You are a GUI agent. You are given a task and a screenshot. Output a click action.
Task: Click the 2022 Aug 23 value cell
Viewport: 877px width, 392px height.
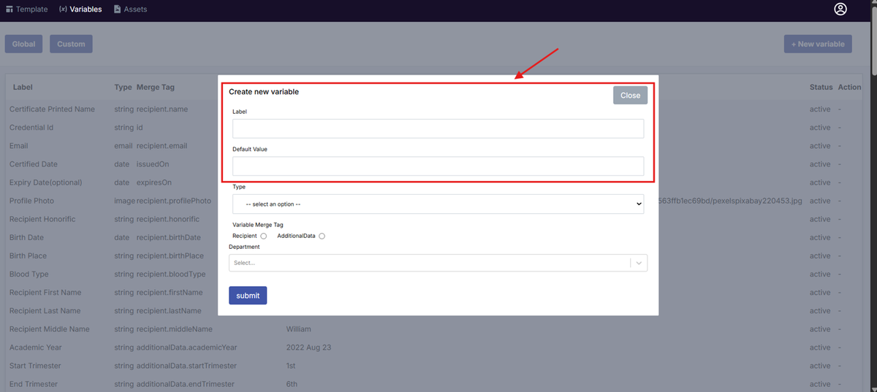point(308,347)
